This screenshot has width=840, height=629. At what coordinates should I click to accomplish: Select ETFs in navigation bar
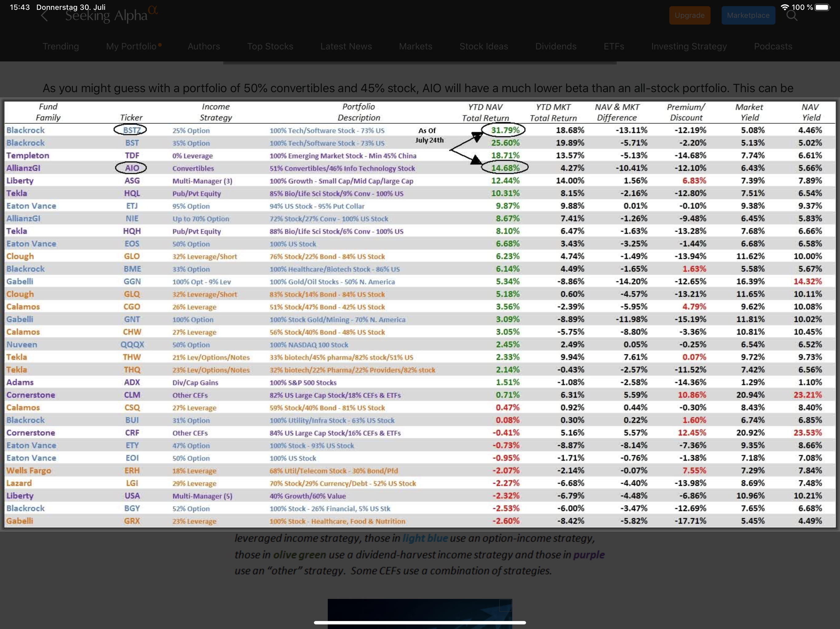[x=614, y=46]
